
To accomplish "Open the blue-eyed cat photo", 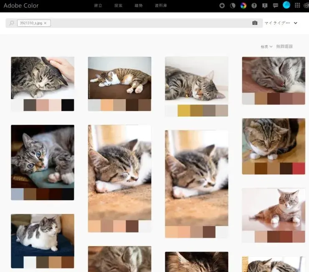I will pos(43,156).
